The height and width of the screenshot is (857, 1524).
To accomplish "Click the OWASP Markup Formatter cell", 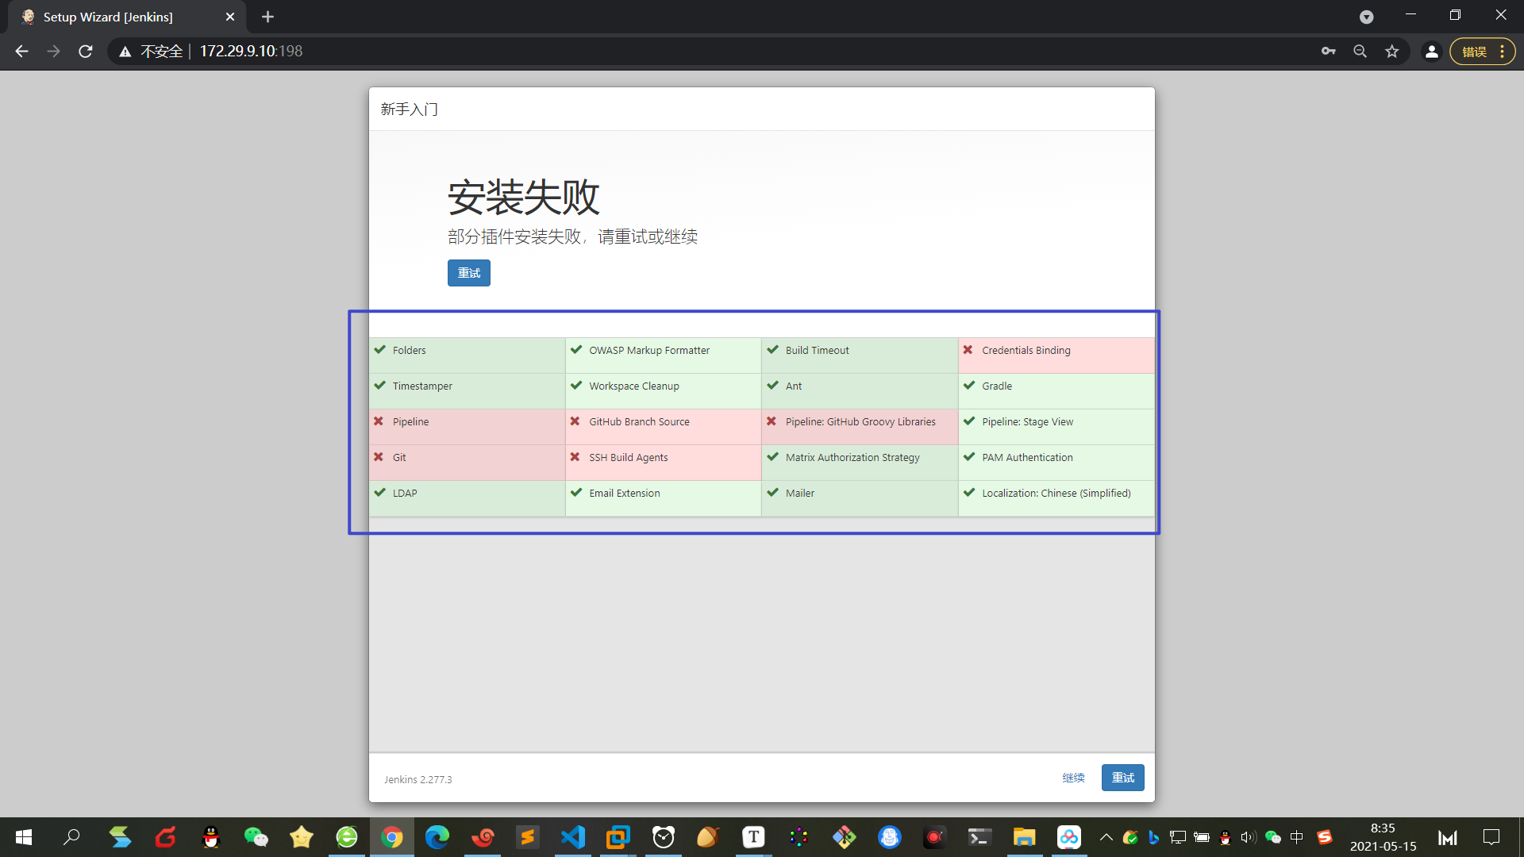I will click(x=663, y=355).
